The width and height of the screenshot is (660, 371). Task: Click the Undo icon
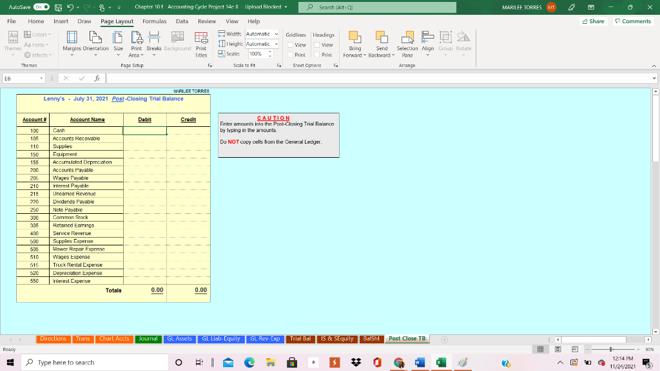tap(70, 7)
